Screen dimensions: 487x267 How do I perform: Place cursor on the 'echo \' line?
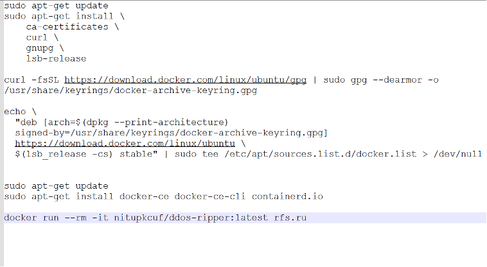pyautogui.click(x=20, y=112)
